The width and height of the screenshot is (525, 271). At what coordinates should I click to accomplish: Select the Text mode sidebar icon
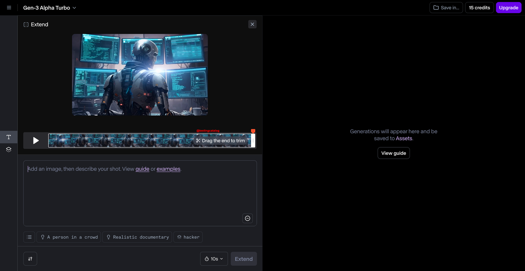[9, 137]
